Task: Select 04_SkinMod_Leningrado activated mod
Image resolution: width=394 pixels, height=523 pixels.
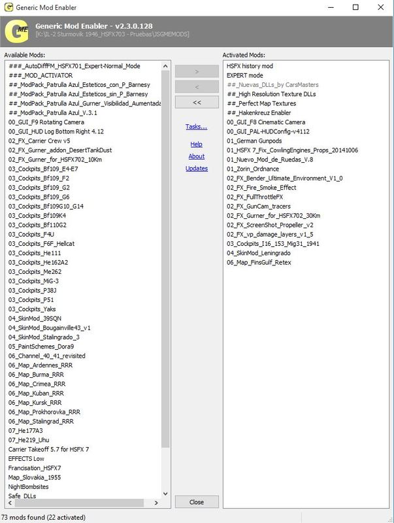Action: click(259, 253)
